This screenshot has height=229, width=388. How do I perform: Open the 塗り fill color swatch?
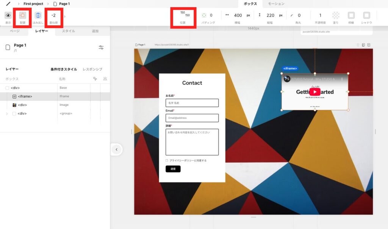[x=336, y=15]
